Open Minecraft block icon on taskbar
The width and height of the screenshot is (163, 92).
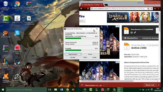[108, 90]
